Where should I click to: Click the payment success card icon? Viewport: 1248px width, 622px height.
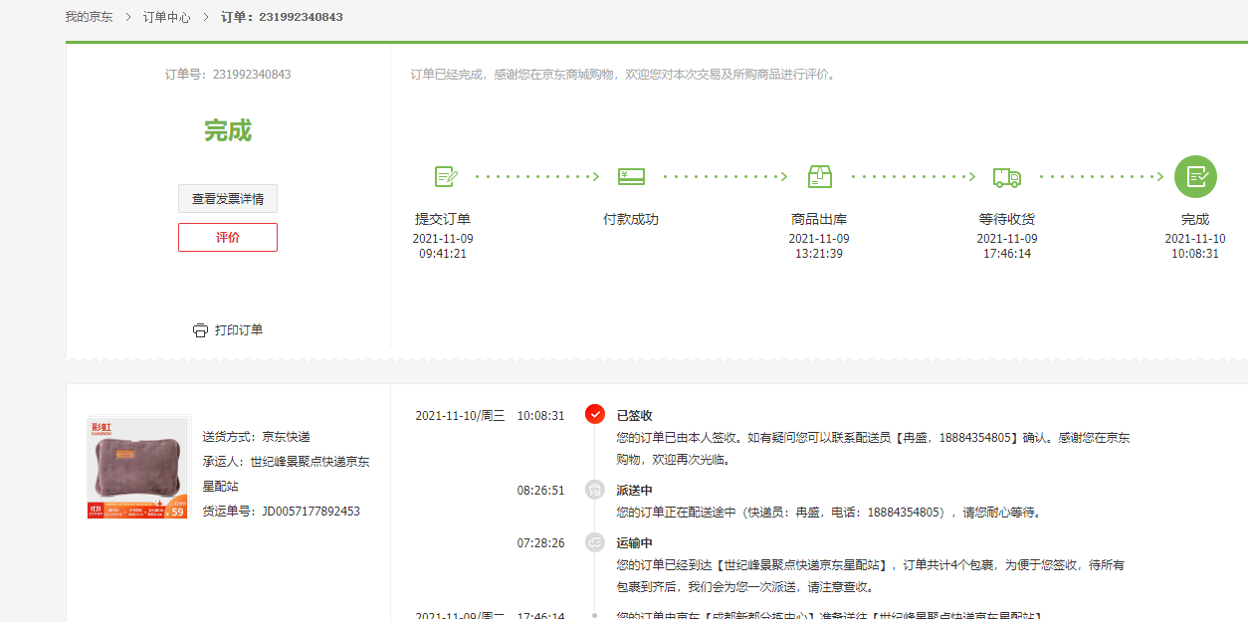[x=631, y=176]
